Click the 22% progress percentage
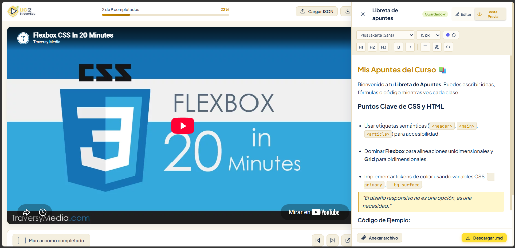The image size is (515, 248). (225, 9)
